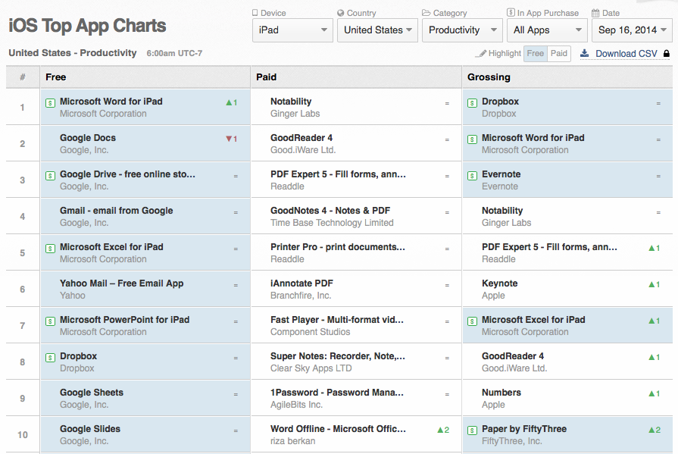Click the in-app purchase icon beside Evernote

(473, 176)
